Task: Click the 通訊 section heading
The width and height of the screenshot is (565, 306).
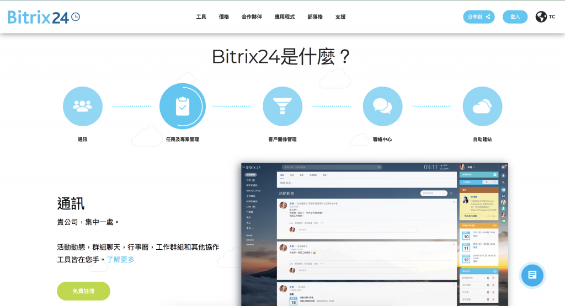Action: 71,204
